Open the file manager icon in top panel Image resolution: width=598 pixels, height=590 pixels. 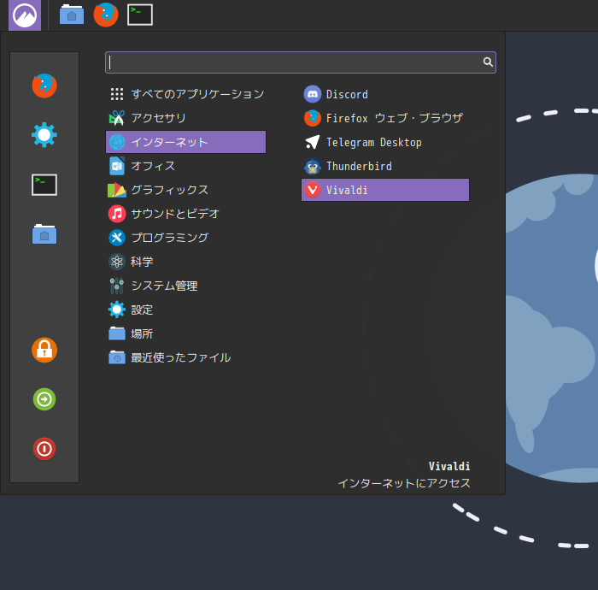point(72,15)
